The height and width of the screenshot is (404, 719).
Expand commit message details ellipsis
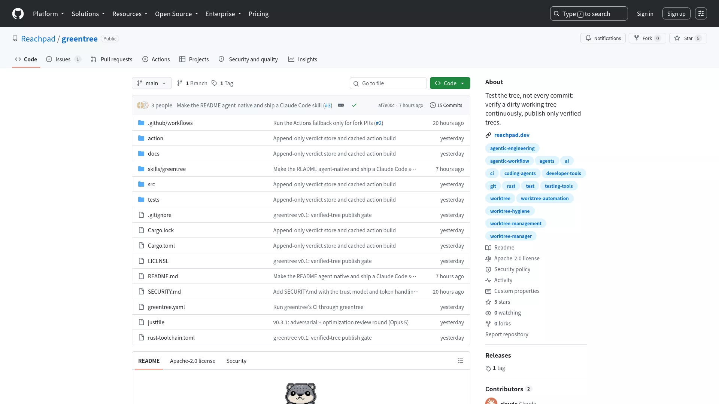tap(341, 105)
